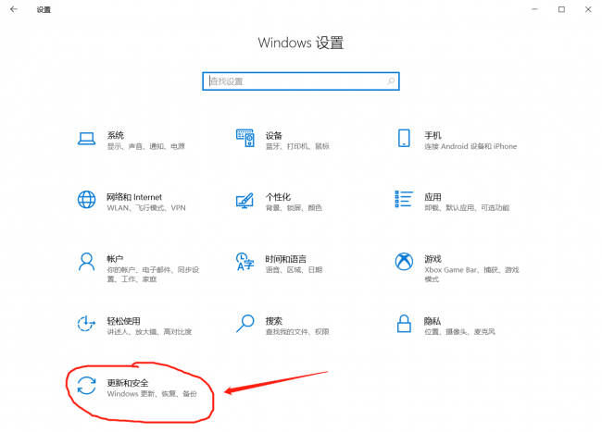Click 连接 Android 设备和 iPhone text
602x432 pixels.
click(x=470, y=146)
